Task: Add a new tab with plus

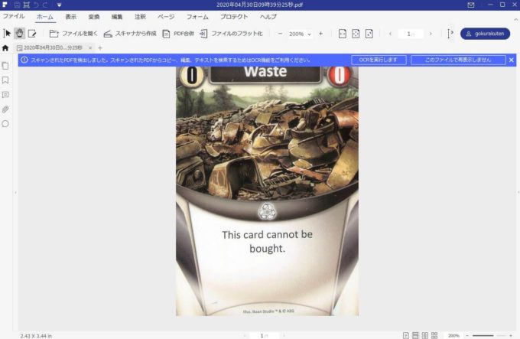Action: click(100, 47)
